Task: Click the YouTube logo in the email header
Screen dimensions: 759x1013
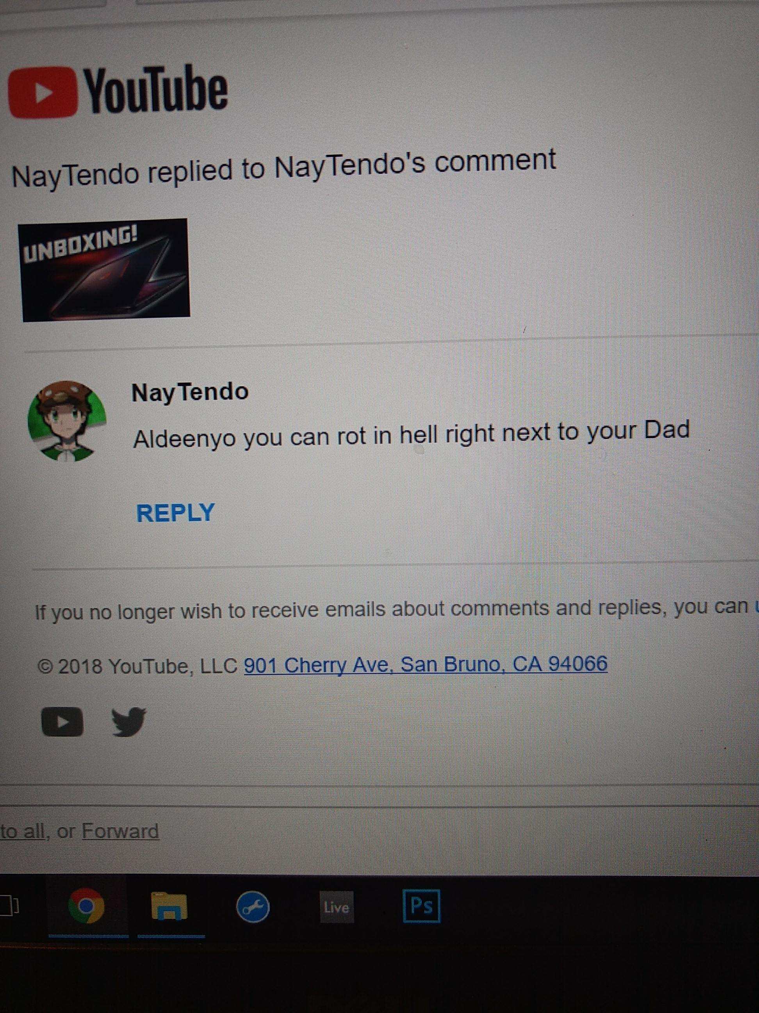Action: click(118, 91)
